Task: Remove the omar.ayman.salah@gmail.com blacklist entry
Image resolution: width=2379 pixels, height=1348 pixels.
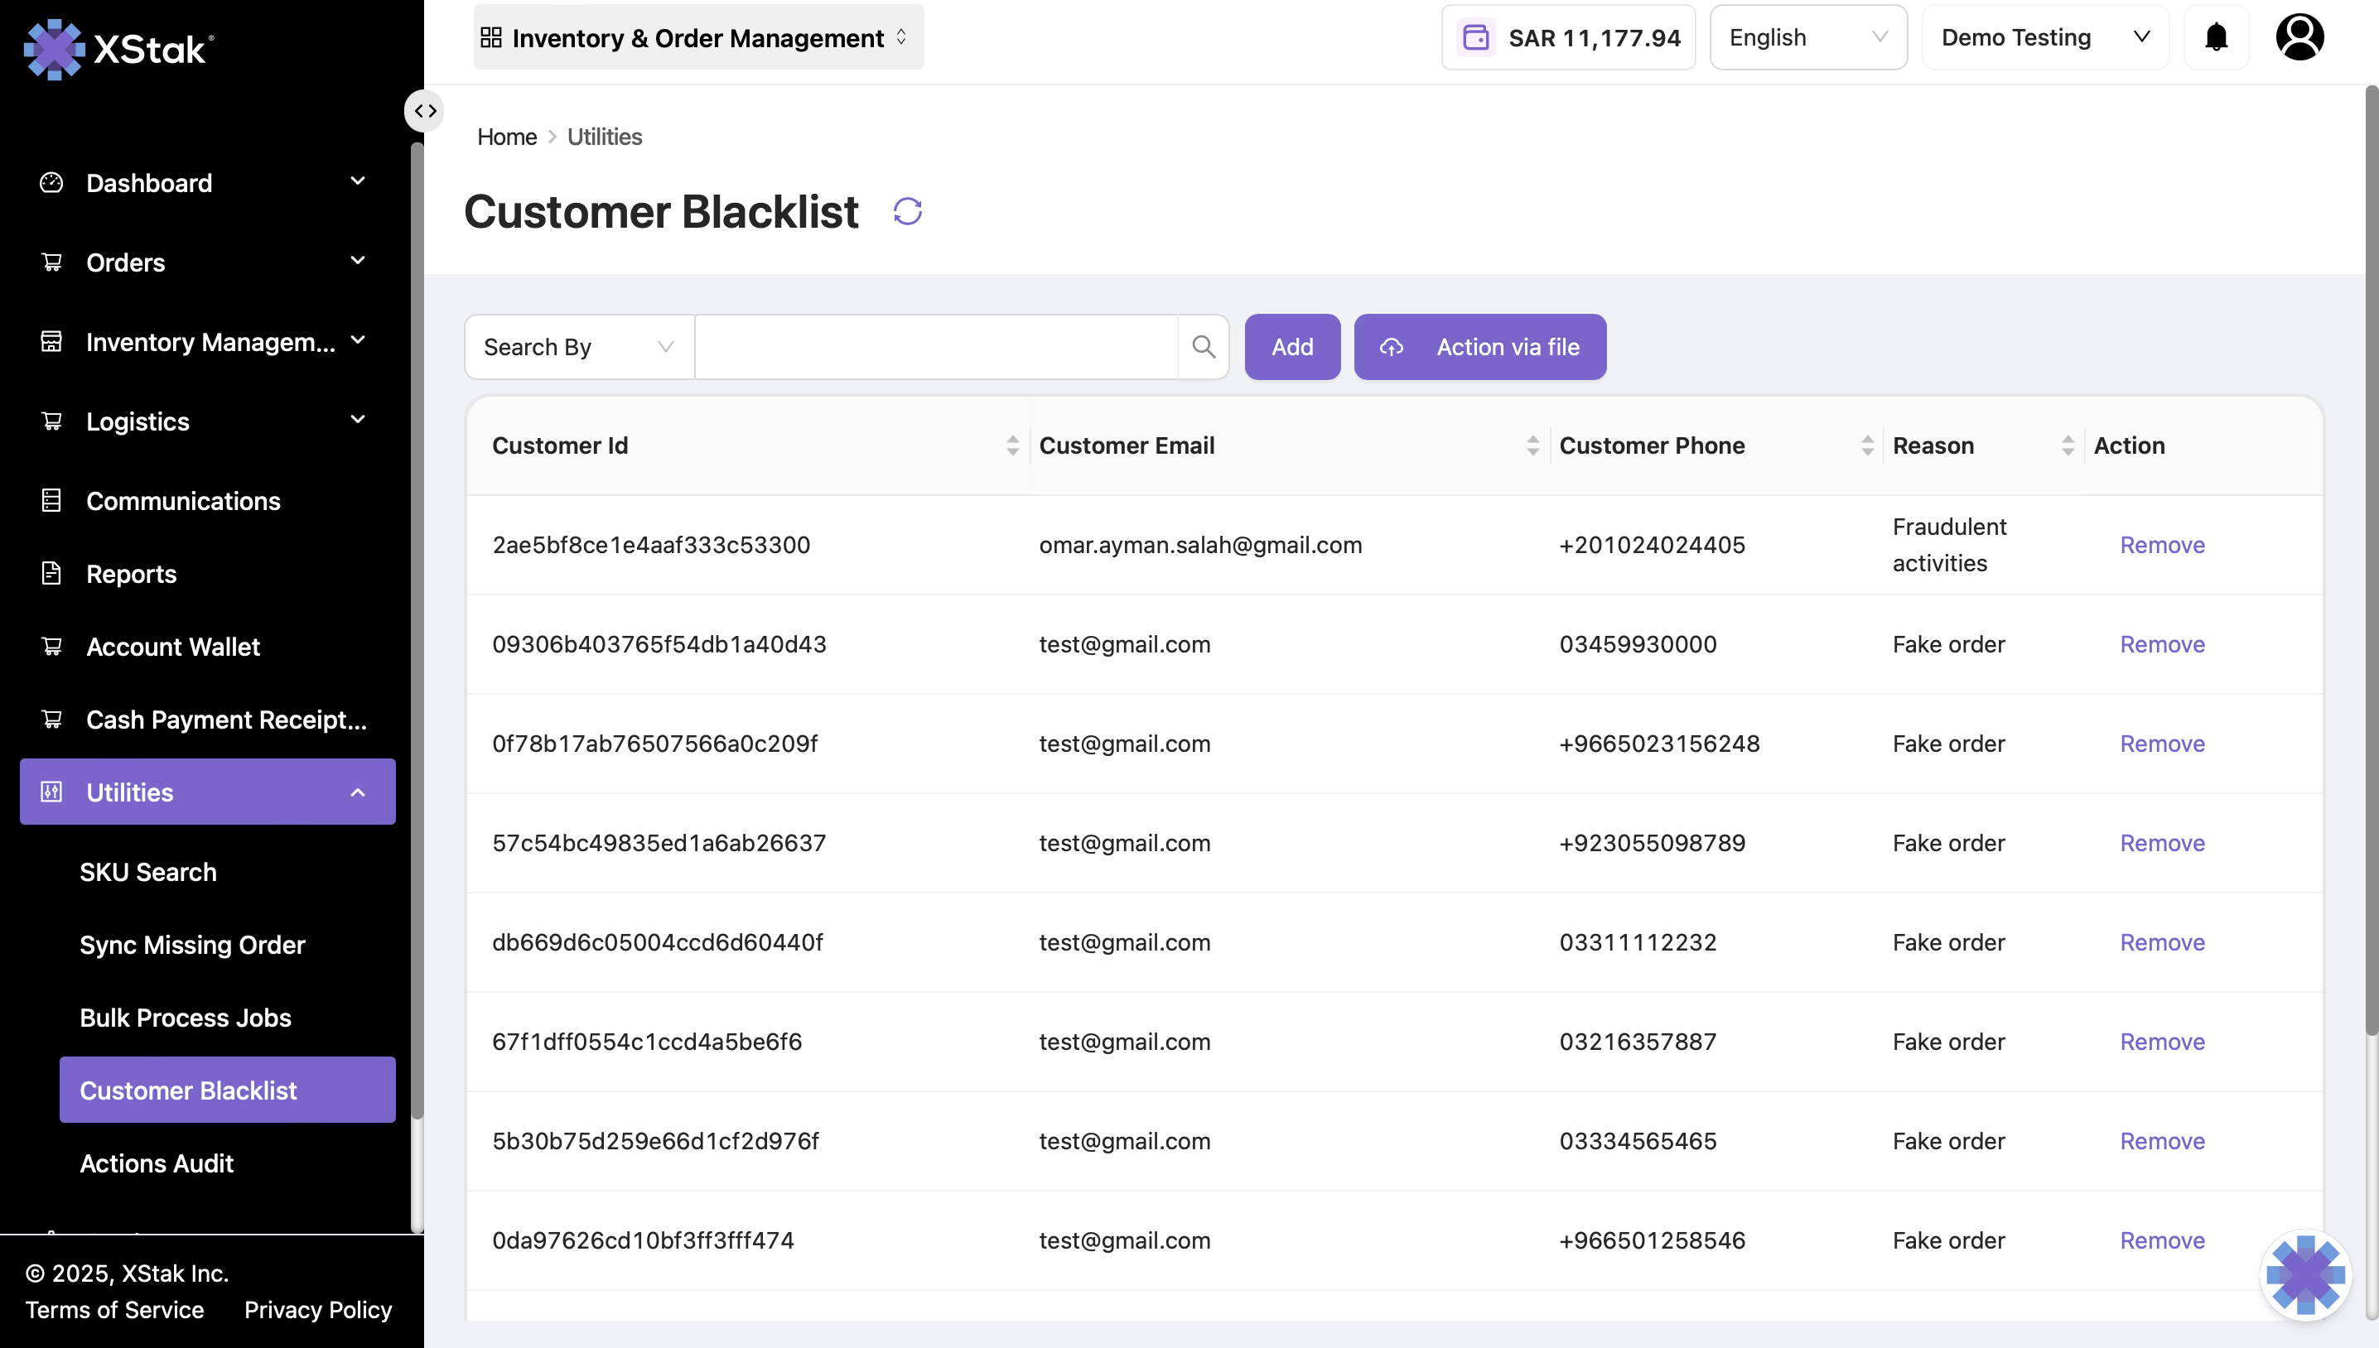Action: (2161, 544)
